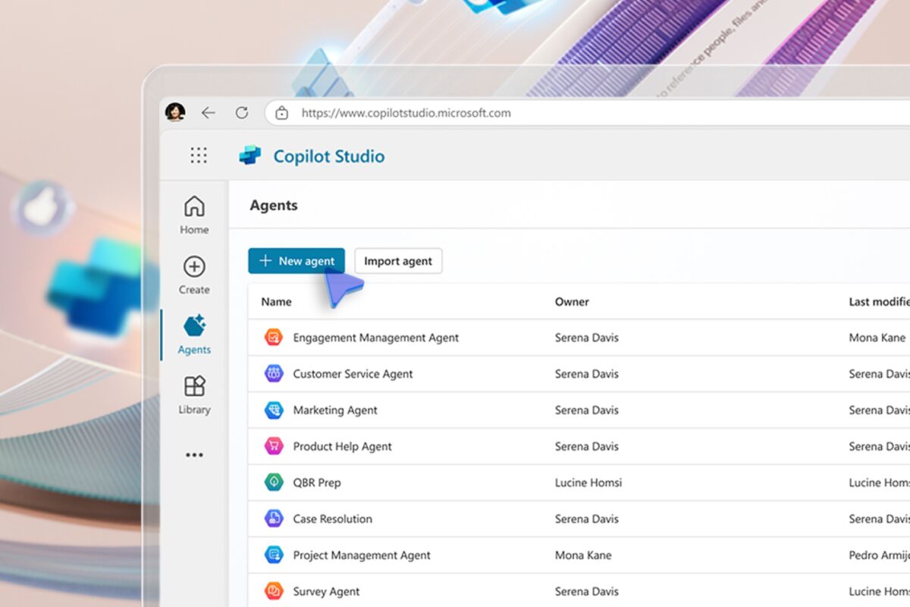Sort the list by Owner column

click(x=572, y=301)
